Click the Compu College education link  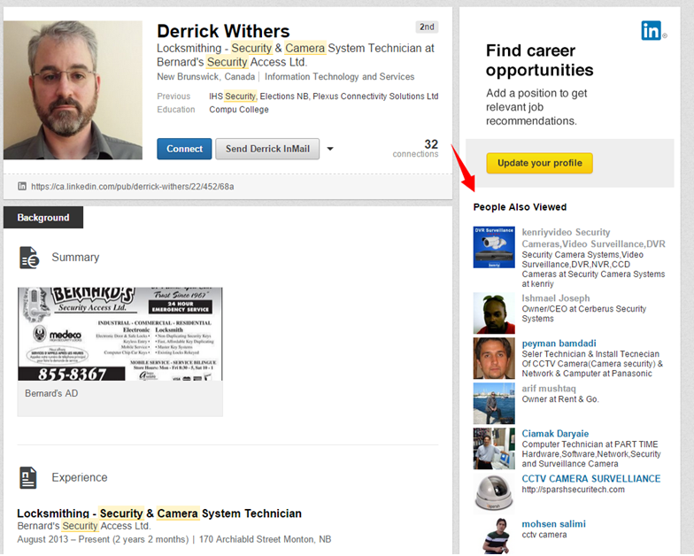point(239,110)
